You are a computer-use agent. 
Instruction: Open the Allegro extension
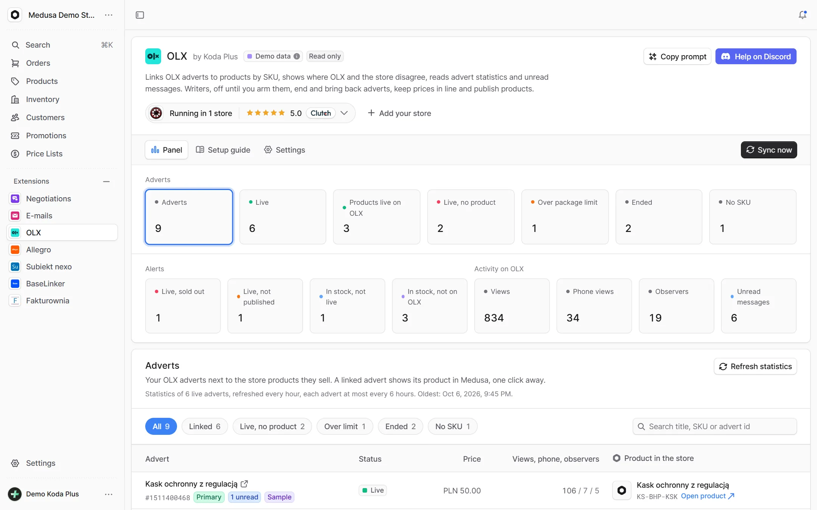[62, 250]
